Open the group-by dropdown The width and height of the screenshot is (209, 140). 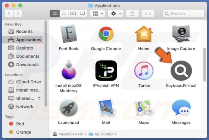[97, 13]
